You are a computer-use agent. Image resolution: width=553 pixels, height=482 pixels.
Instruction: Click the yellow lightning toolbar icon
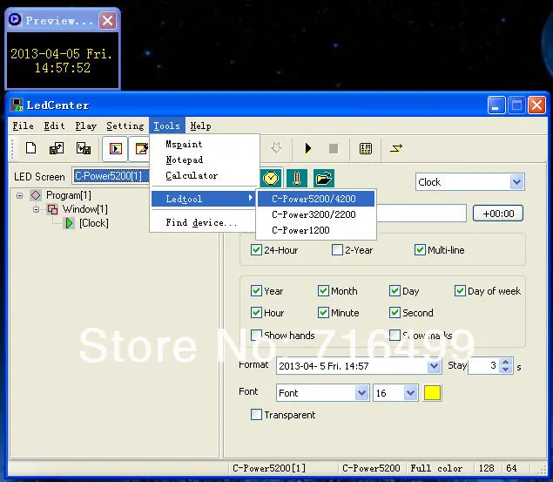click(x=396, y=148)
